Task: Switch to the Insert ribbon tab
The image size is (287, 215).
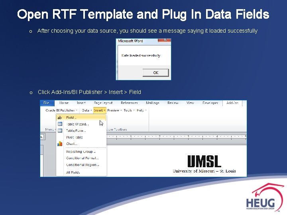Action: click(81, 103)
